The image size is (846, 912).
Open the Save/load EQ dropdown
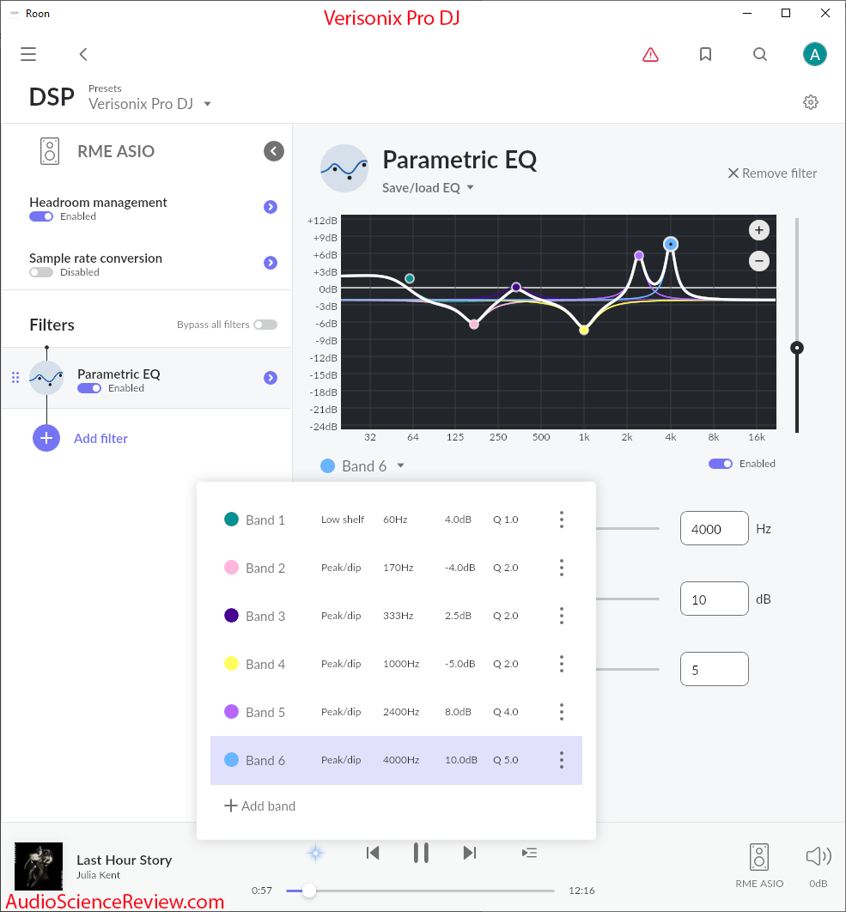(428, 188)
